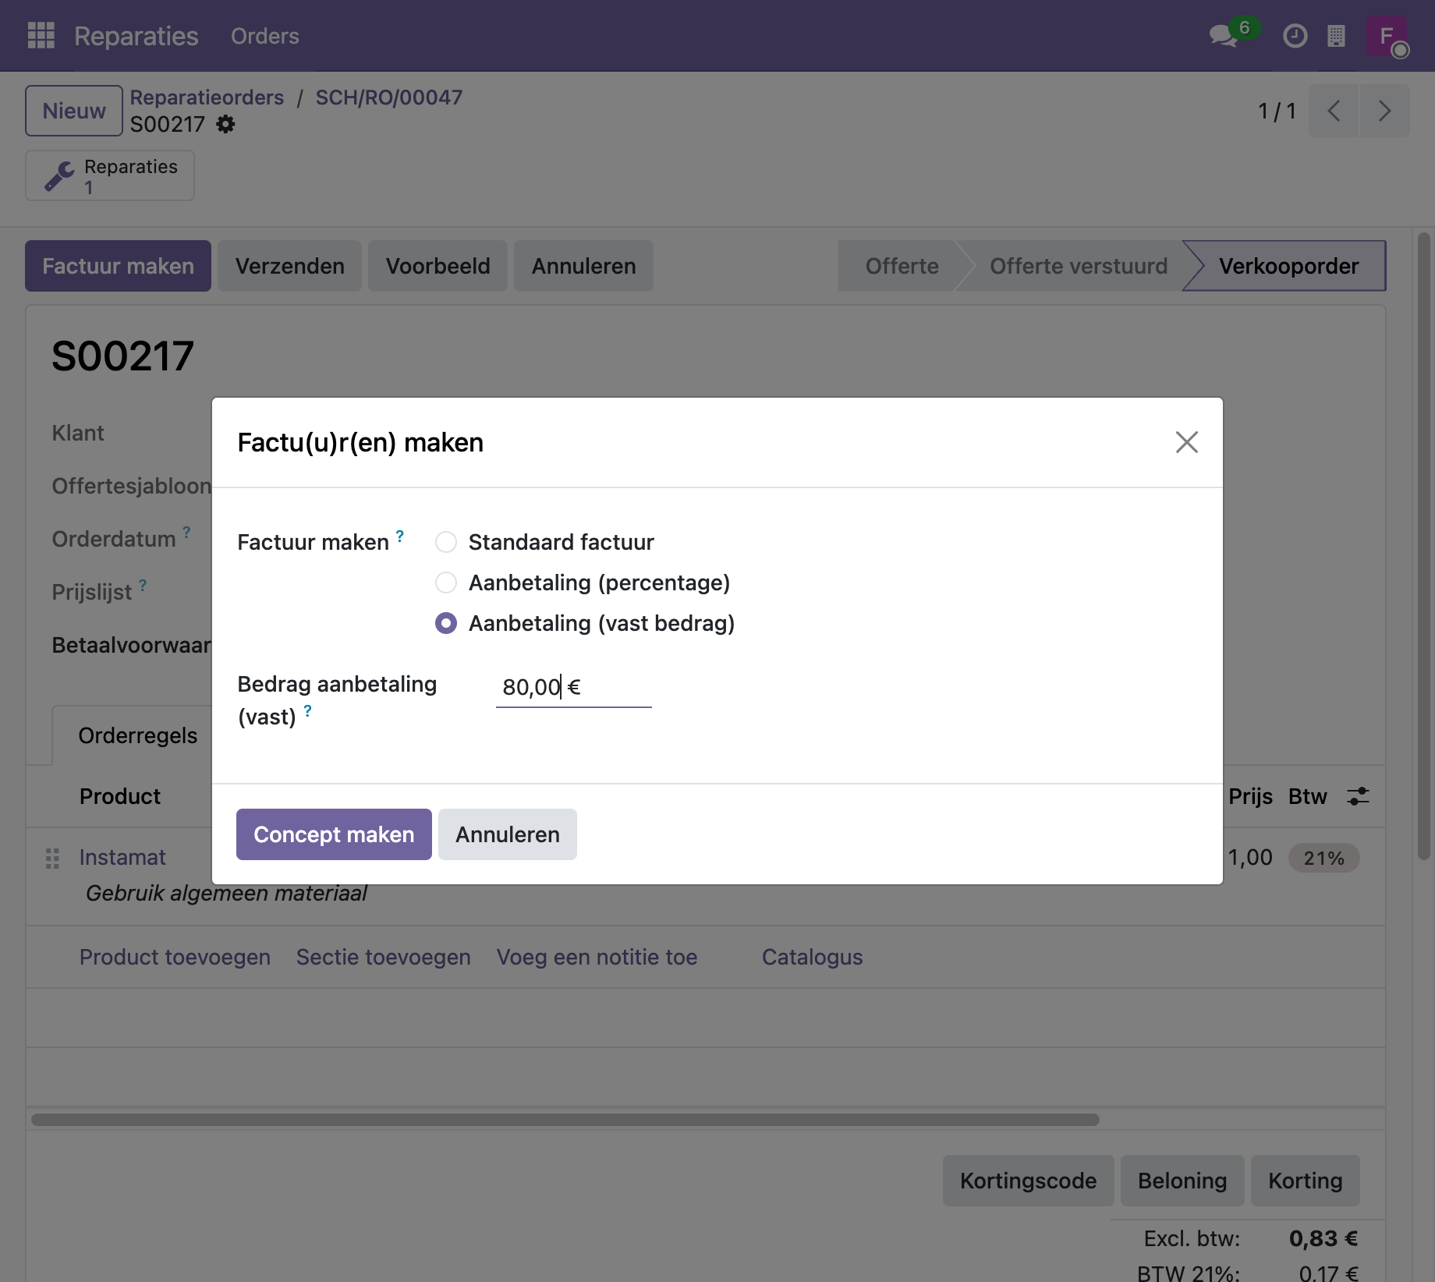Click Voeg een notitie toe link
The height and width of the screenshot is (1282, 1435).
597,957
